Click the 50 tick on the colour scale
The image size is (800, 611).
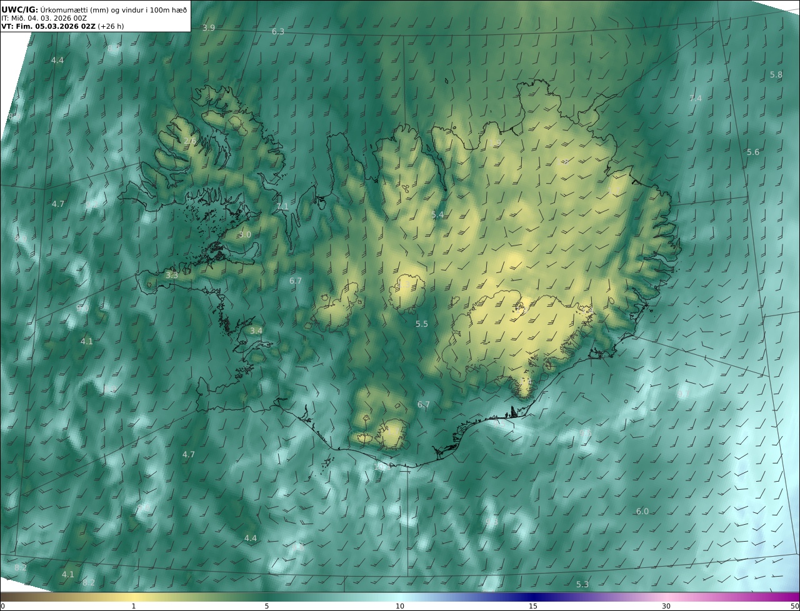(795, 606)
